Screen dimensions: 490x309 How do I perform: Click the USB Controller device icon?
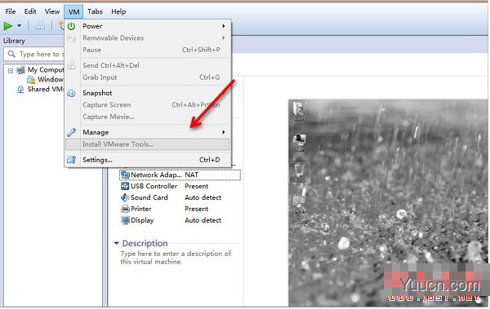tap(125, 186)
